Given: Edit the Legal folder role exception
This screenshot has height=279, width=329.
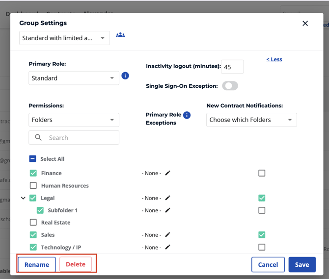Looking at the screenshot, I should [x=167, y=198].
